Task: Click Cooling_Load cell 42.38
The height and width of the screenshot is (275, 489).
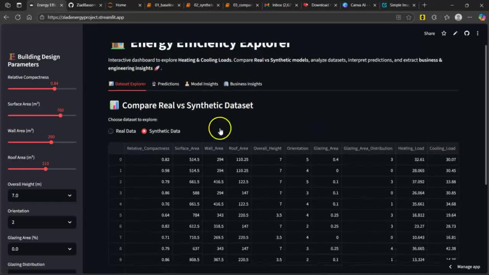Action: coord(442,249)
